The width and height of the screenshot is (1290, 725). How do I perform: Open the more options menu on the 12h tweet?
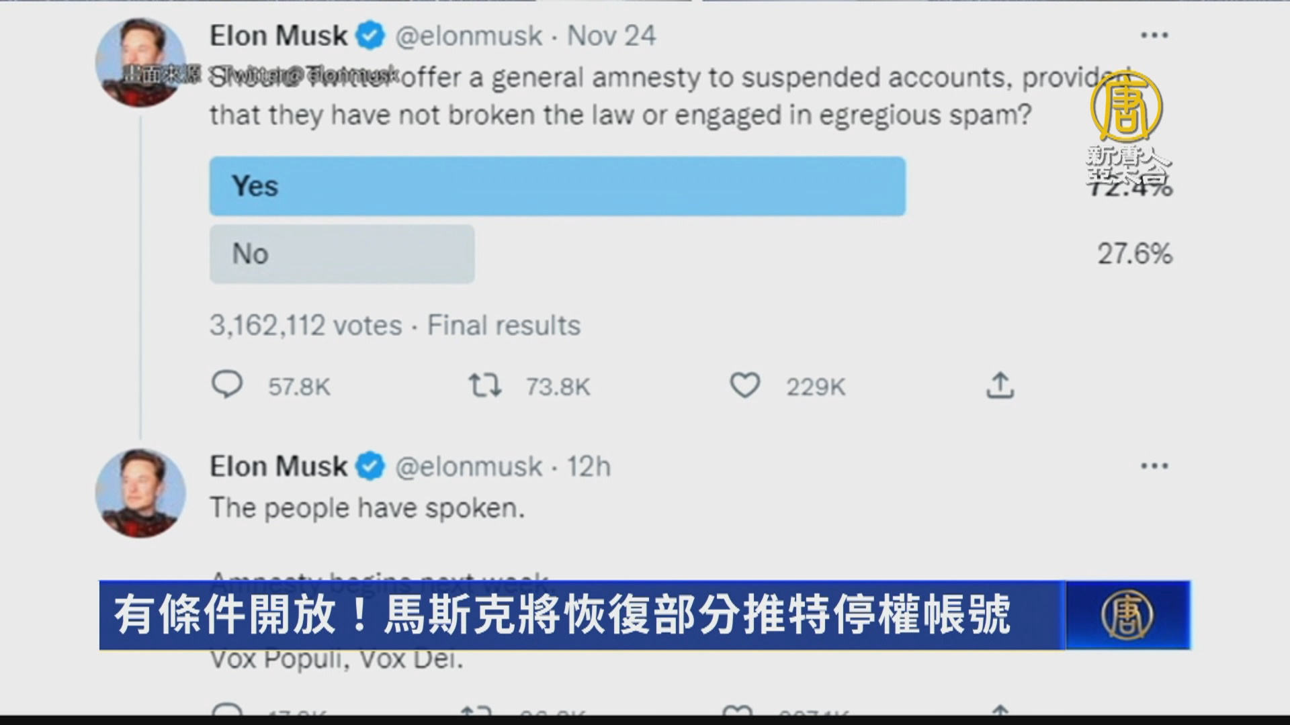pyautogui.click(x=1154, y=466)
